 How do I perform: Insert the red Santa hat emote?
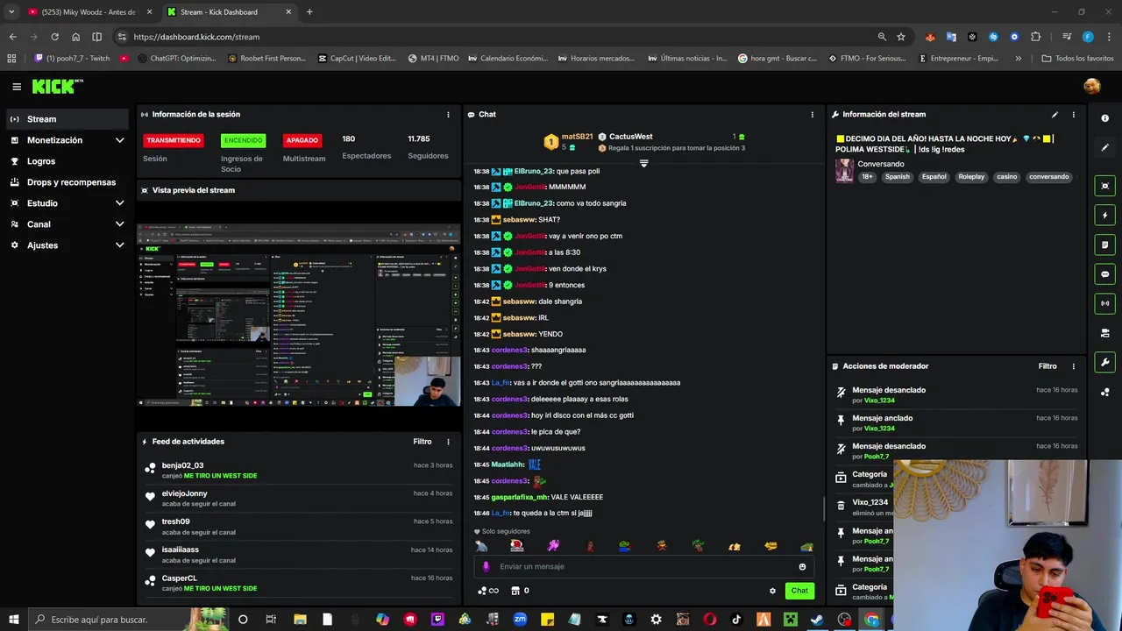(x=517, y=546)
